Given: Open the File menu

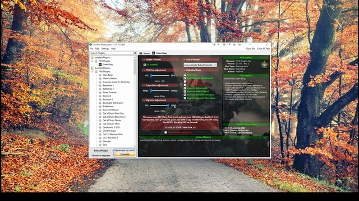Looking at the screenshot, I should (91, 49).
